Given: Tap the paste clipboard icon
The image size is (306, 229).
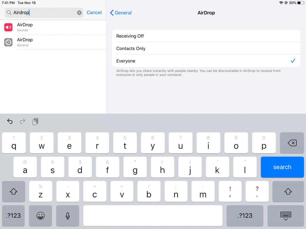Looking at the screenshot, I should (x=35, y=121).
